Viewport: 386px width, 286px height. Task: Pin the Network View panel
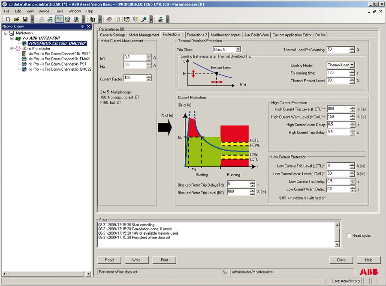pyautogui.click(x=82, y=27)
